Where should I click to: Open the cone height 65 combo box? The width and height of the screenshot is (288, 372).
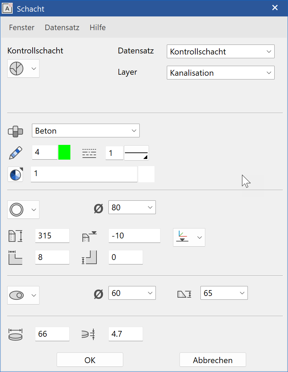pyautogui.click(x=224, y=293)
